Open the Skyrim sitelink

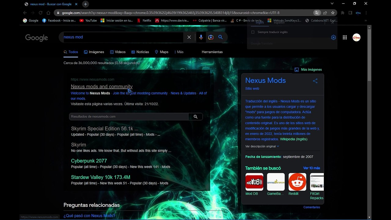[79, 145]
